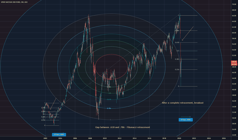
Task: Select the red 49.79 current price label
Action: point(234,62)
